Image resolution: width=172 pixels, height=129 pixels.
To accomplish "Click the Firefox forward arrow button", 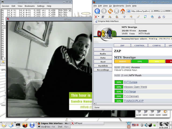I will point(104,11).
